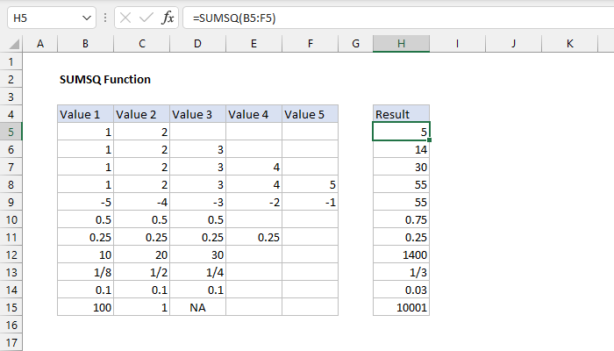Open Insert Function fx icon
The height and width of the screenshot is (351, 614).
pyautogui.click(x=168, y=18)
